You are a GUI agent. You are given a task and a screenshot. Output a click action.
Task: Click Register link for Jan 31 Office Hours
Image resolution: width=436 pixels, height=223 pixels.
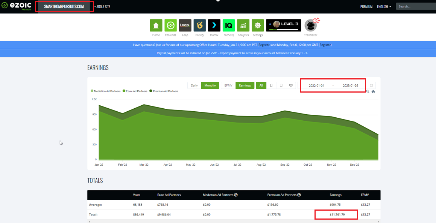tap(264, 45)
